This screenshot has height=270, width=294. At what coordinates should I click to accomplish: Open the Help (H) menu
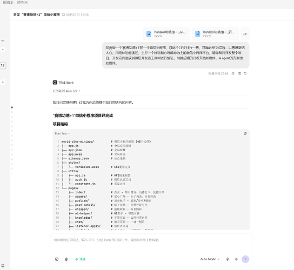click(23, 2)
